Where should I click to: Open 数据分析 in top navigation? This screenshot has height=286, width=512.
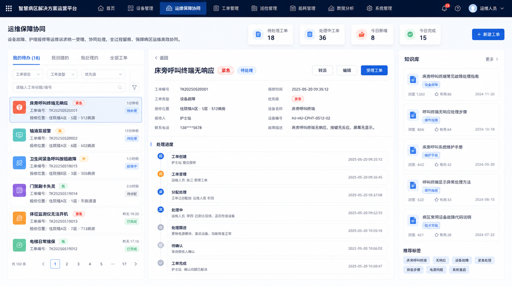(x=341, y=8)
